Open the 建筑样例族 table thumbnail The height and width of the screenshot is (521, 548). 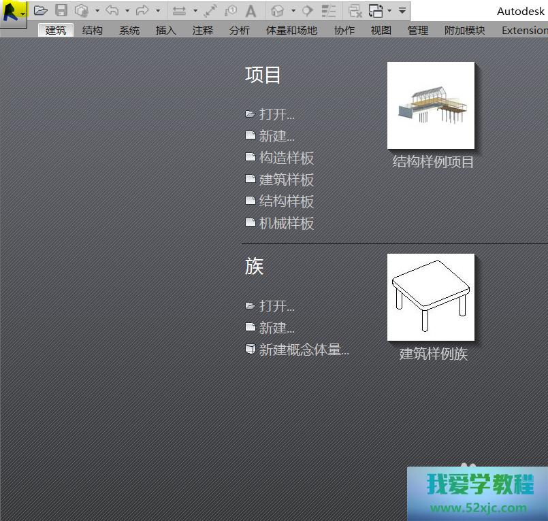(x=431, y=298)
